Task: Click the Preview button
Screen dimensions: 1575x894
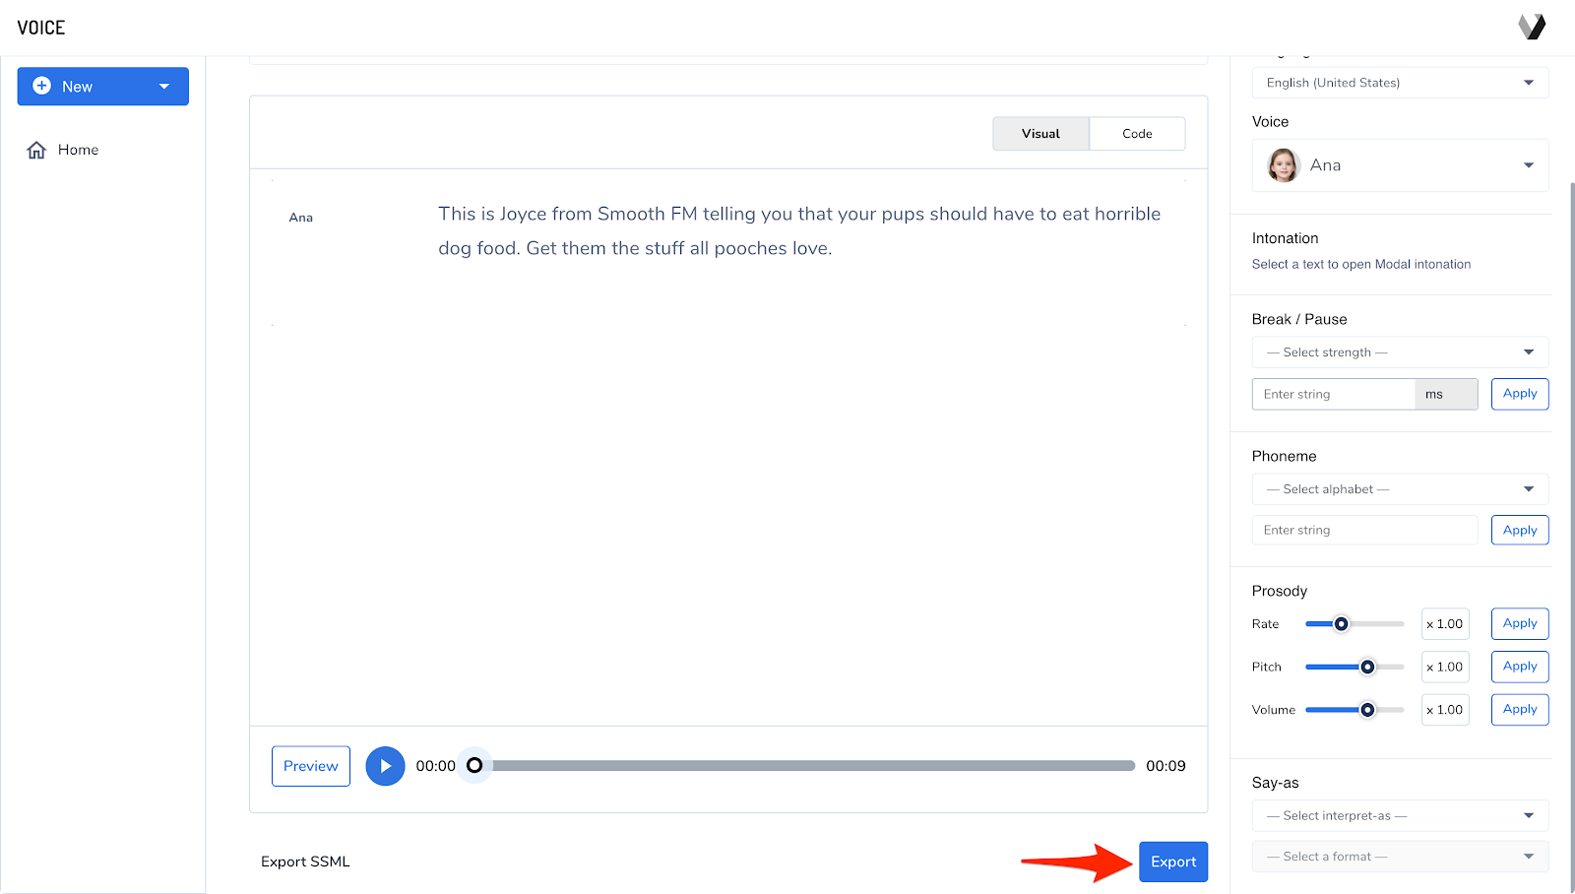Action: click(x=310, y=765)
